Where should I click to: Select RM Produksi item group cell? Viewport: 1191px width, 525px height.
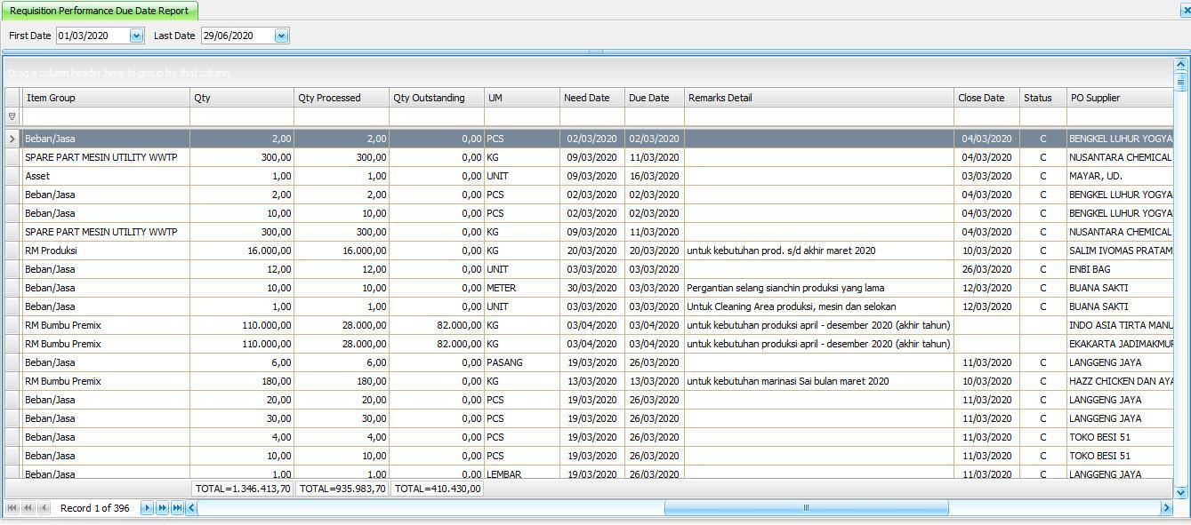tap(106, 251)
